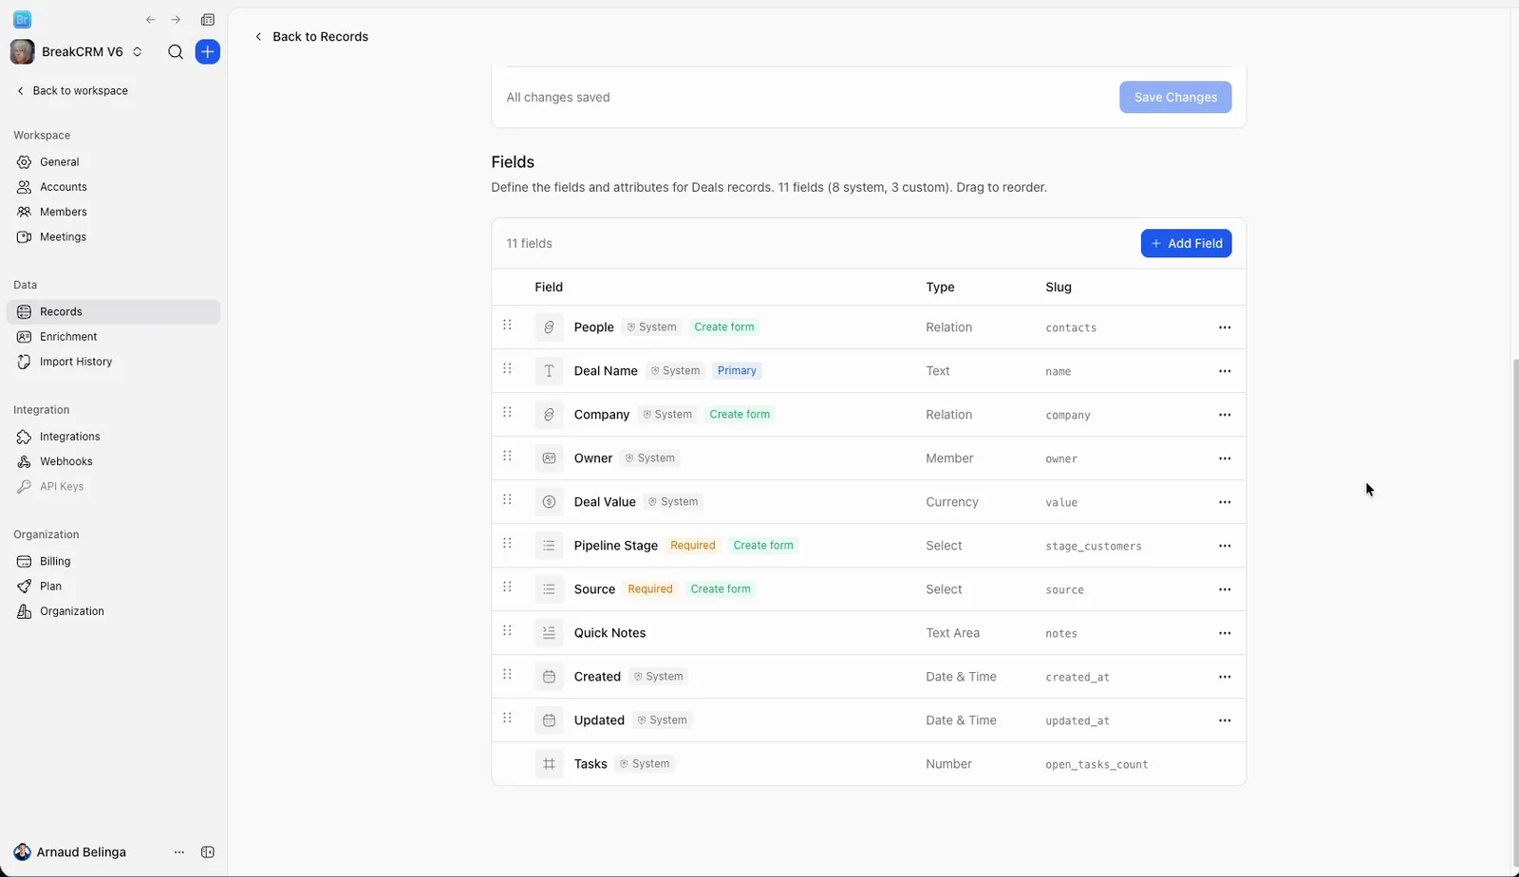Open Meetings in the sidebar
This screenshot has width=1519, height=877.
pos(113,237)
